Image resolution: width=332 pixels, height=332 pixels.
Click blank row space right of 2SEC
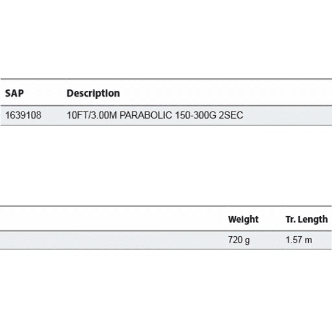click(288, 116)
